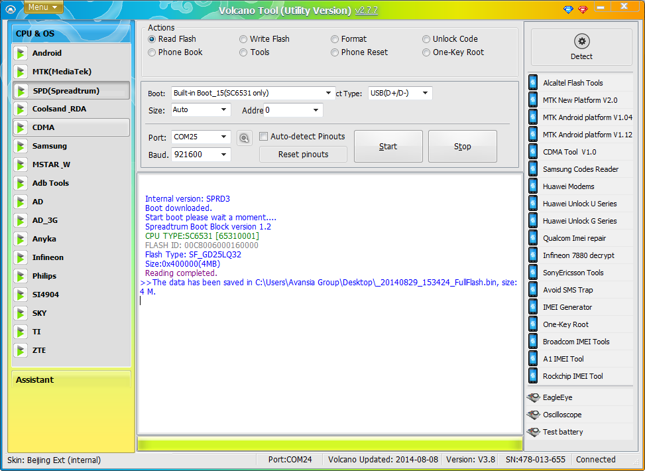Click the Reset pinouts button

(303, 155)
